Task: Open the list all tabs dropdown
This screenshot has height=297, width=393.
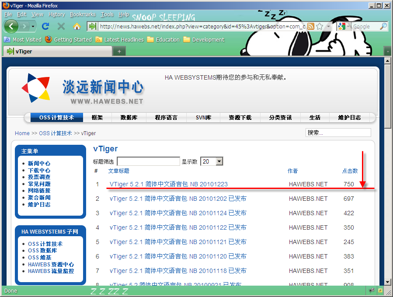Action: (x=387, y=52)
